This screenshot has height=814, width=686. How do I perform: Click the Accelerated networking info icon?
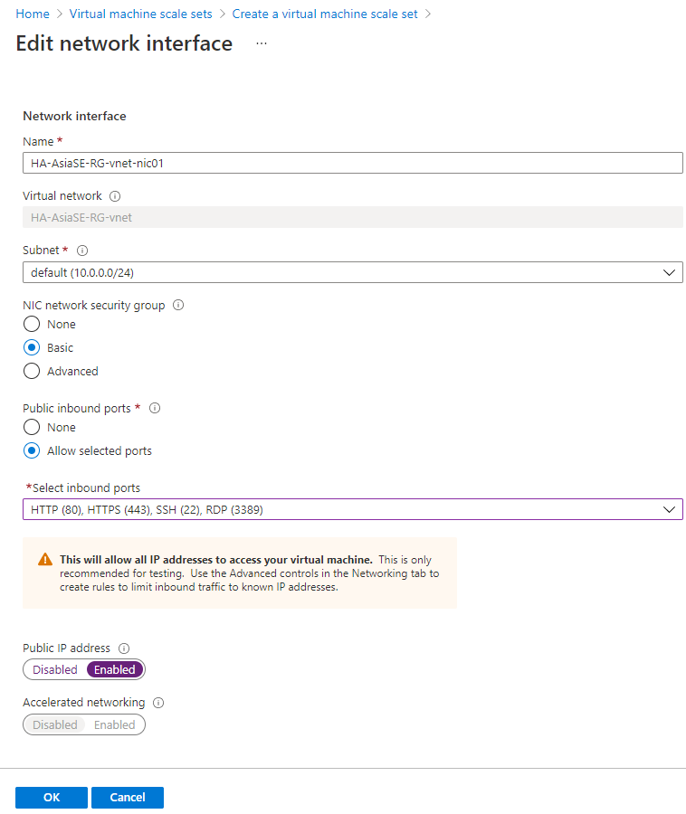pyautogui.click(x=158, y=703)
